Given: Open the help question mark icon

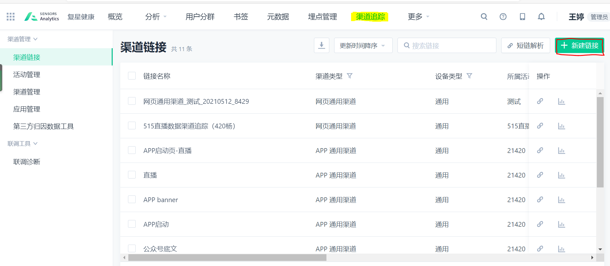Looking at the screenshot, I should pos(503,17).
